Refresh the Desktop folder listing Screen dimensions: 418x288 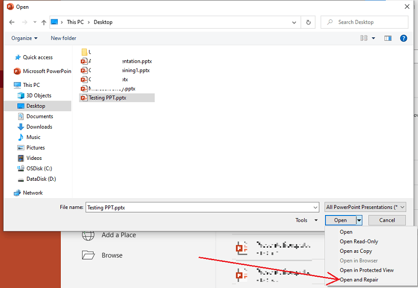pyautogui.click(x=308, y=22)
